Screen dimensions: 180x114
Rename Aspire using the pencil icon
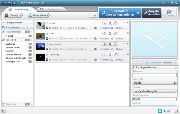(47, 23)
